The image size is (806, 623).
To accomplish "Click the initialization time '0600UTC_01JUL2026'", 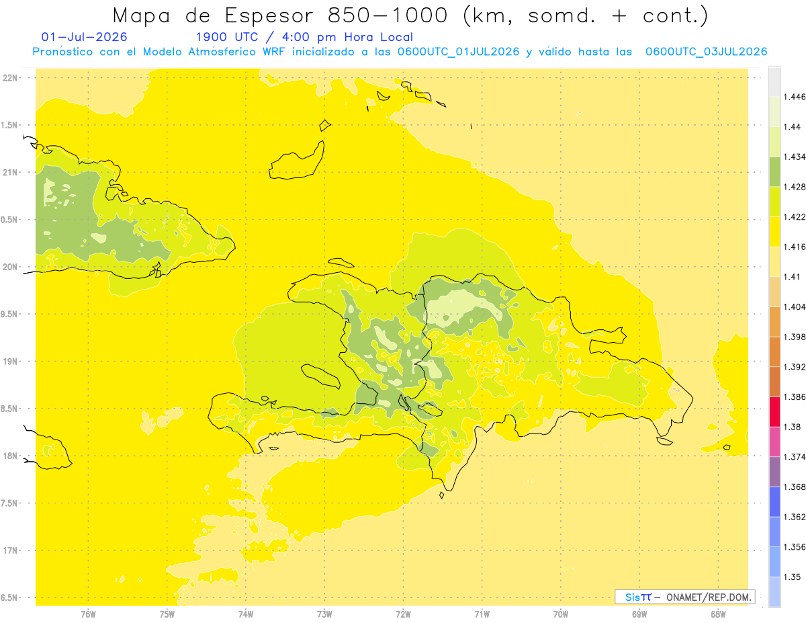I will [458, 52].
